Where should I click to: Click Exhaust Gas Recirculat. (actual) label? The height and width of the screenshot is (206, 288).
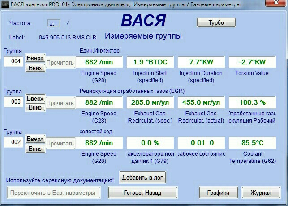coord(201,117)
